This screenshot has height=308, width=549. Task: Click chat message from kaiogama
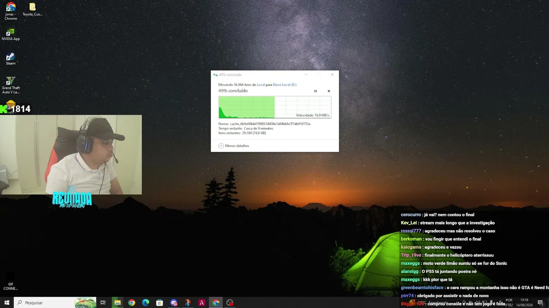point(431,247)
